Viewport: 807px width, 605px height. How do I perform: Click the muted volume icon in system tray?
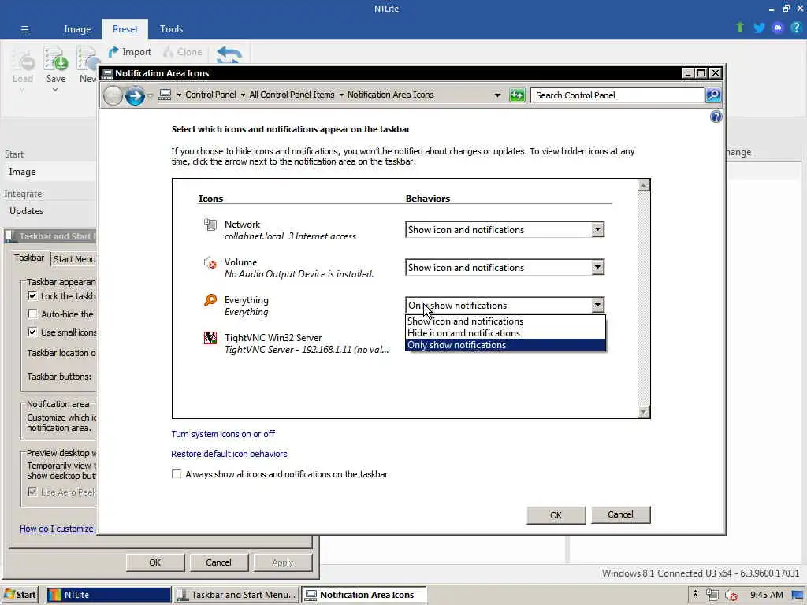(x=731, y=595)
